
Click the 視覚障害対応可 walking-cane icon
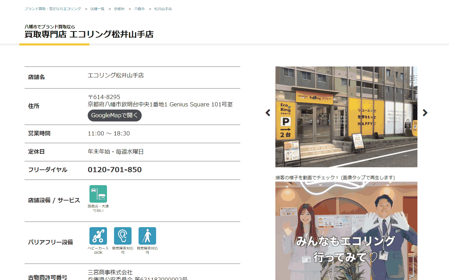point(147,236)
